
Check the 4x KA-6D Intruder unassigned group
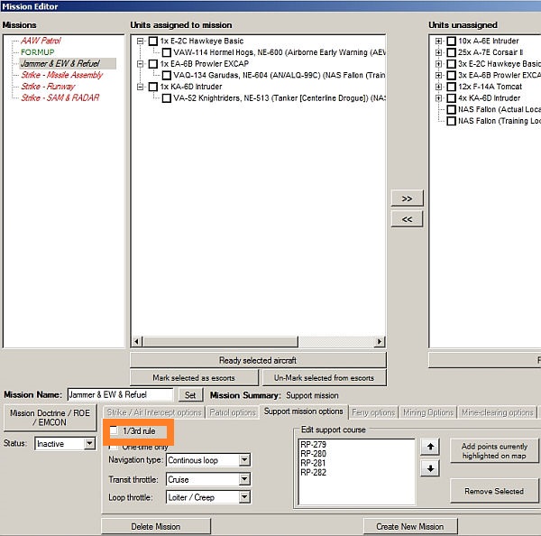[x=452, y=98]
